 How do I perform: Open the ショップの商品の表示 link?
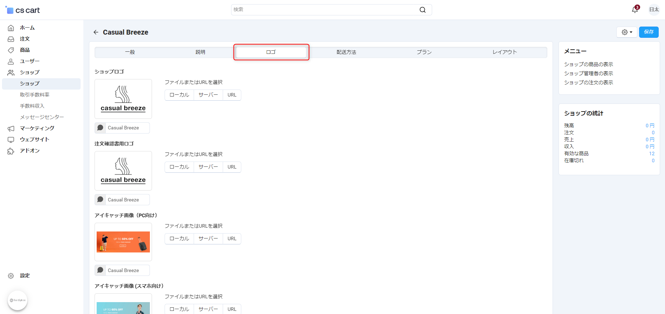[588, 64]
